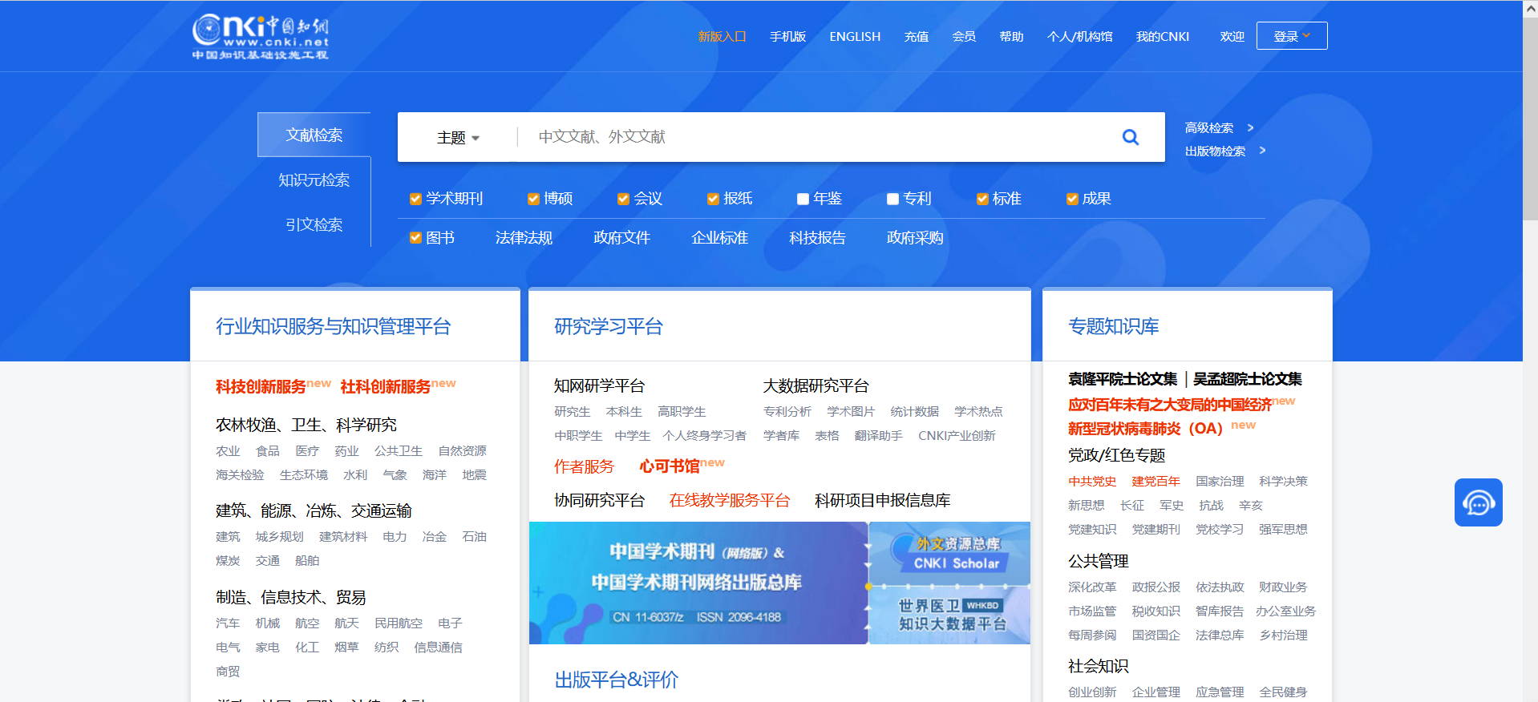Open the 政府文件 database link
1538x702 pixels.
(621, 238)
